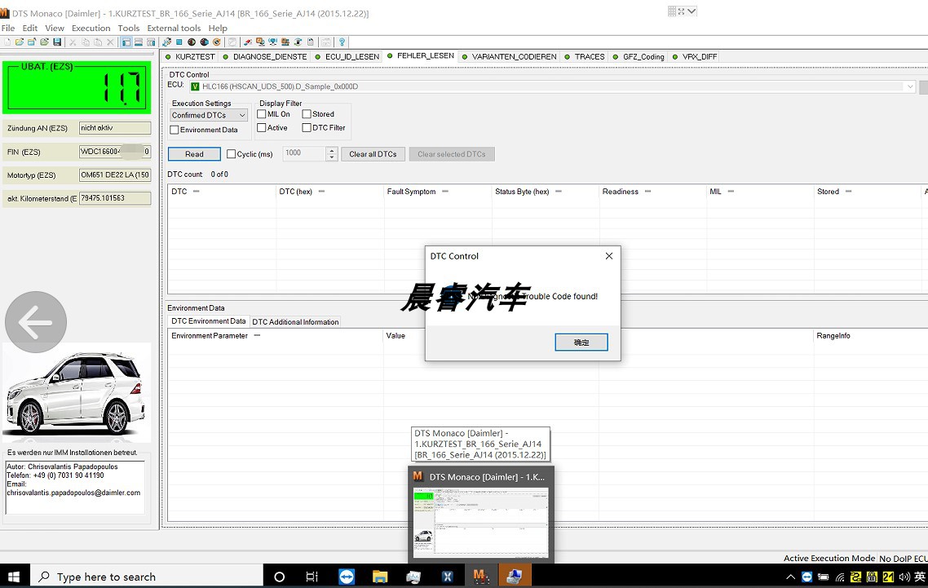This screenshot has height=588, width=928.
Task: Confirm the DTC Control dialog with 确定
Action: 581,343
